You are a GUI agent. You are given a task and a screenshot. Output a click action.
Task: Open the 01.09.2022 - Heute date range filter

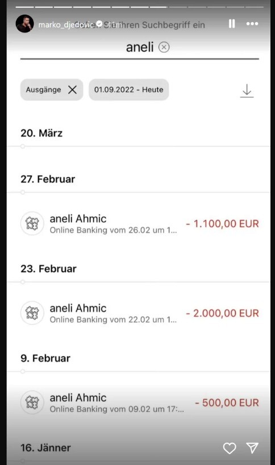click(128, 90)
